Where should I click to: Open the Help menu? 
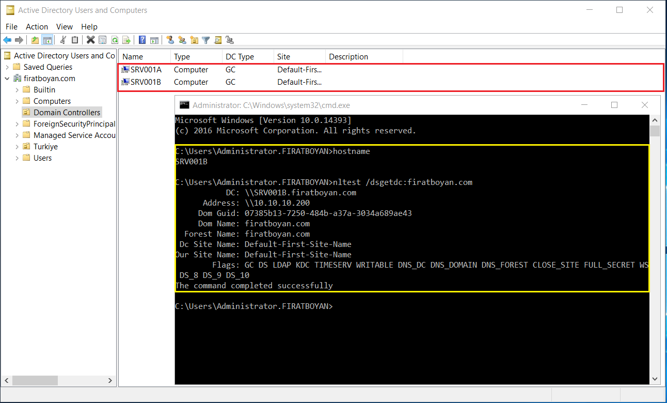[89, 26]
